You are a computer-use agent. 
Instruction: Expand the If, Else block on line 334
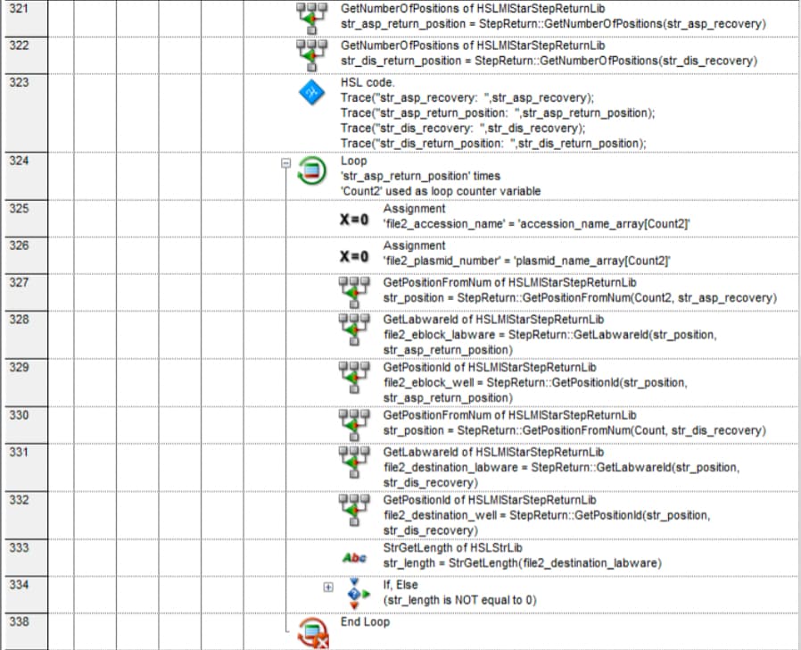pyautogui.click(x=328, y=587)
